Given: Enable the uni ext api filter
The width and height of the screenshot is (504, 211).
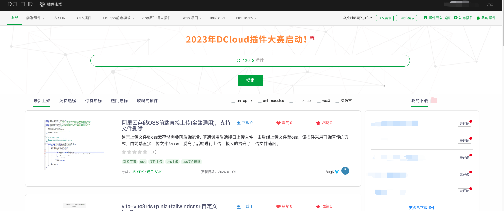Looking at the screenshot, I should tap(291, 101).
